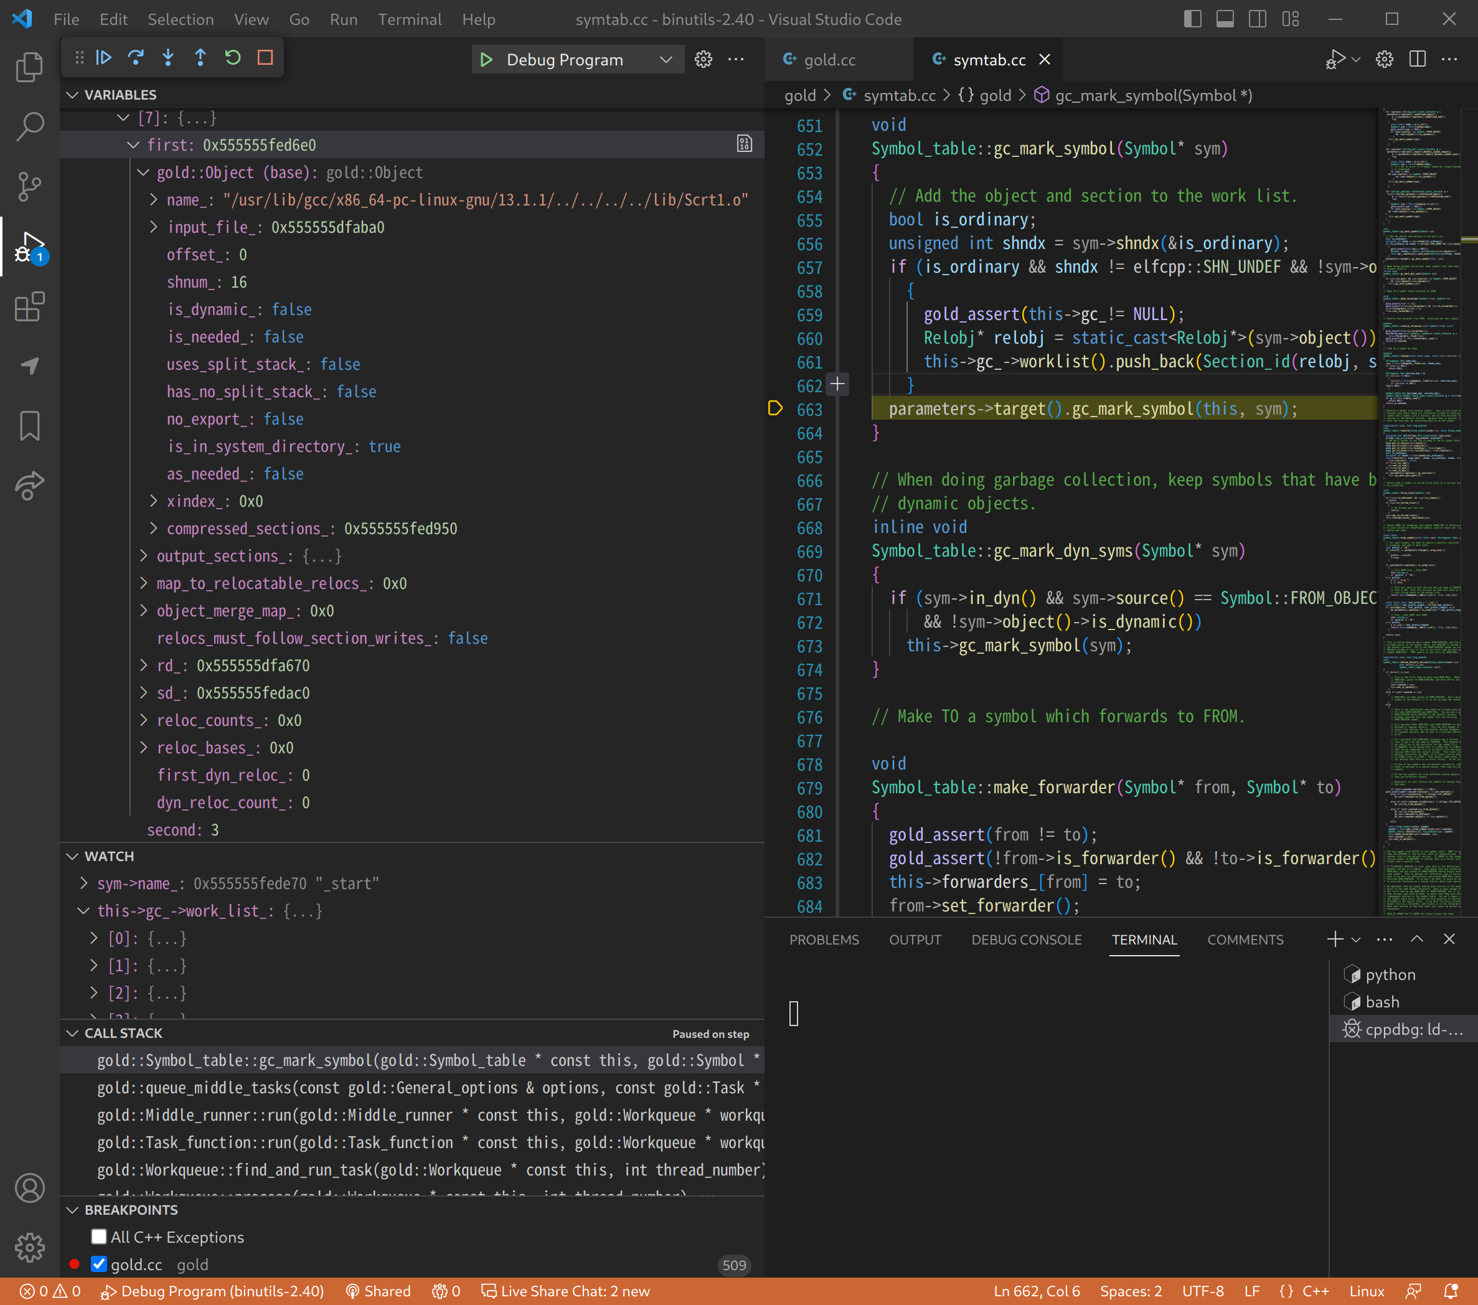The height and width of the screenshot is (1305, 1478).
Task: Open notifications bell in status bar
Action: coord(1450,1291)
